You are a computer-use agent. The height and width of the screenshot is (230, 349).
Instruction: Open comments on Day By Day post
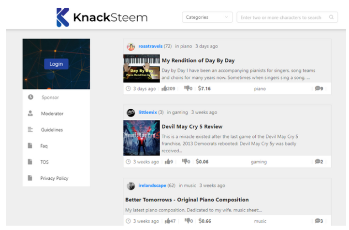319,88
